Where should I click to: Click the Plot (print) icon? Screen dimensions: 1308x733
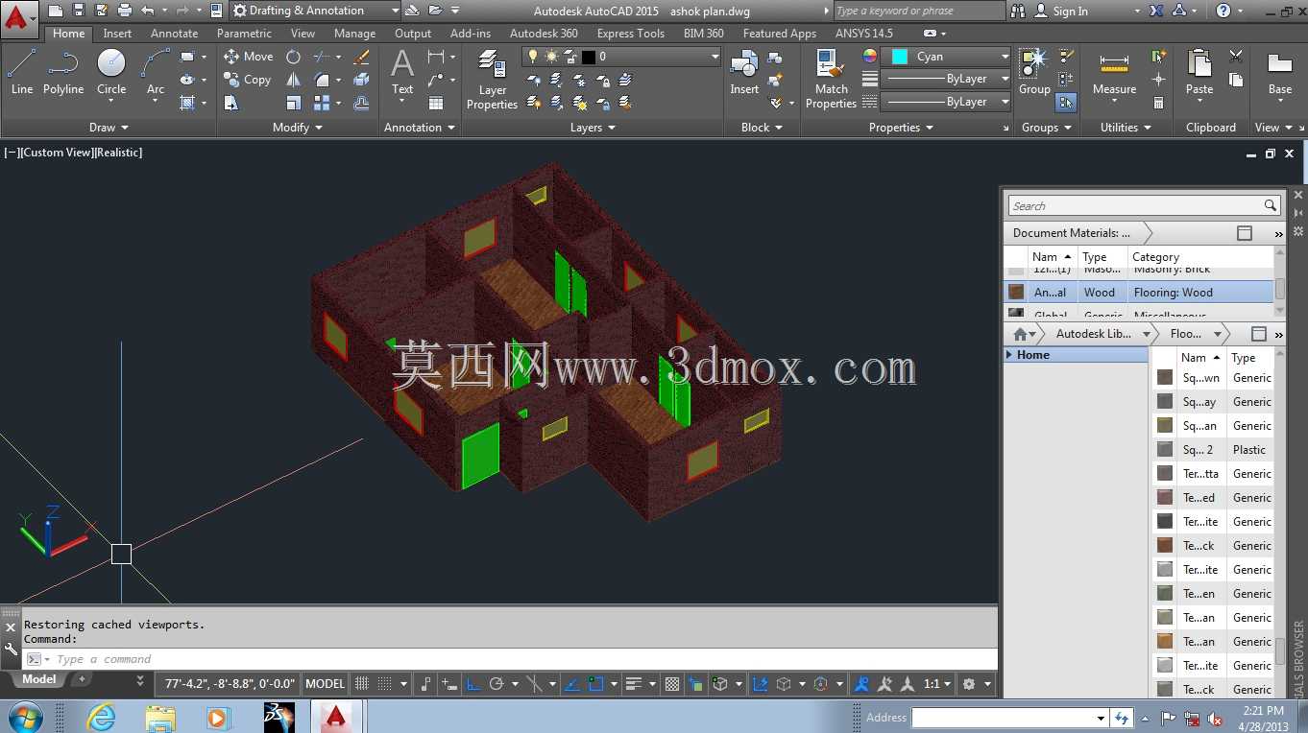tap(125, 11)
